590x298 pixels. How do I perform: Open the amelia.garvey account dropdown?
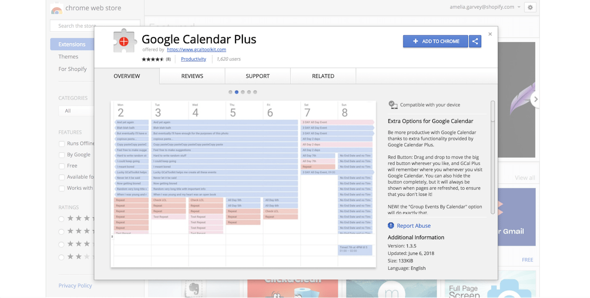[485, 7]
